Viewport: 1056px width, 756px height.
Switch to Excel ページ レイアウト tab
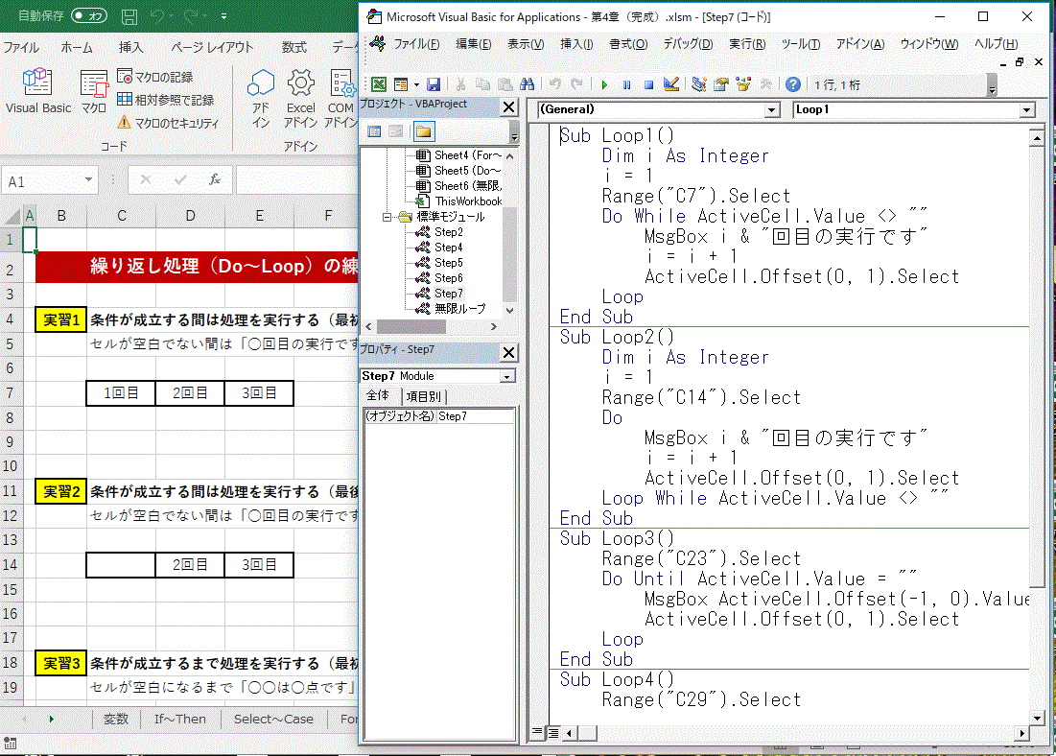pyautogui.click(x=211, y=47)
